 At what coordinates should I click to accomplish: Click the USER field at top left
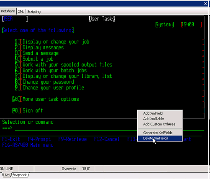(15, 19)
